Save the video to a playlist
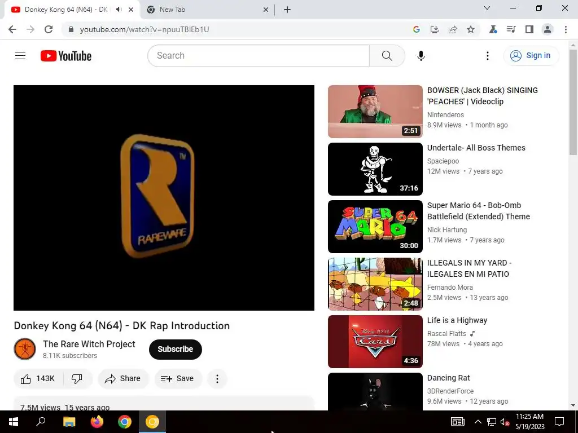 [177, 378]
